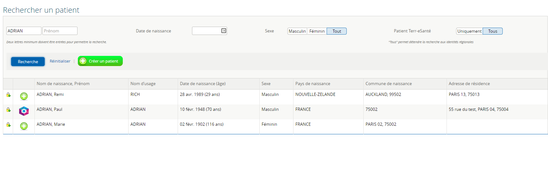Sort by Date de naissance (âge) header

[203, 84]
